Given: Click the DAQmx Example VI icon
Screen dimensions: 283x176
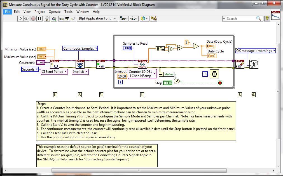Looking at the screenshot, I should tap(275, 15).
